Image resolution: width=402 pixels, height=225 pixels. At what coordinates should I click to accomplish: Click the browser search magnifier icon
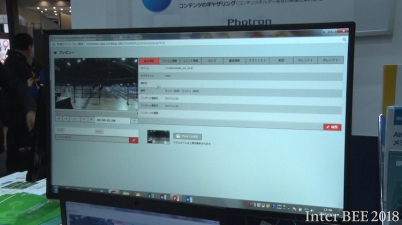coord(344,40)
